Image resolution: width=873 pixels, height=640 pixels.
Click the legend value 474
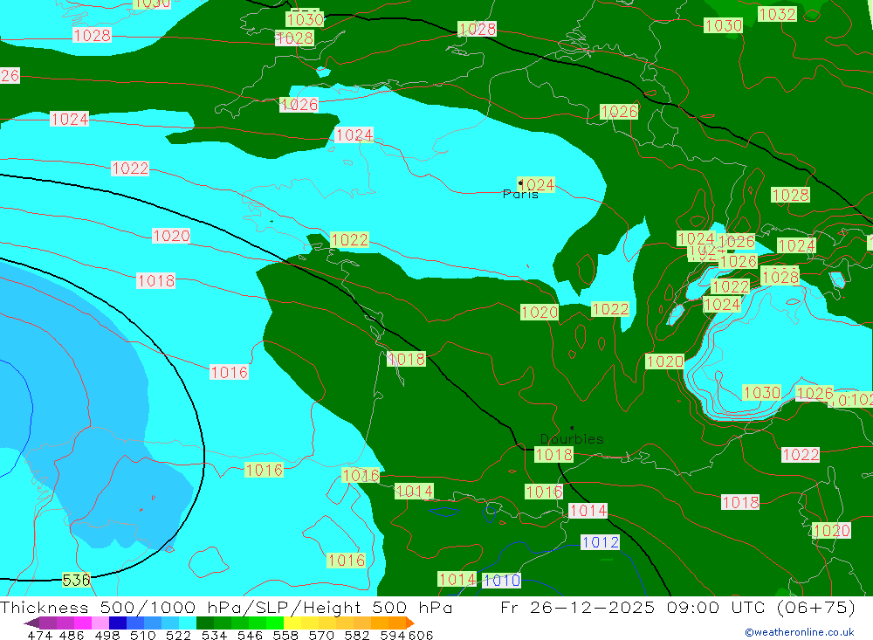point(39,635)
